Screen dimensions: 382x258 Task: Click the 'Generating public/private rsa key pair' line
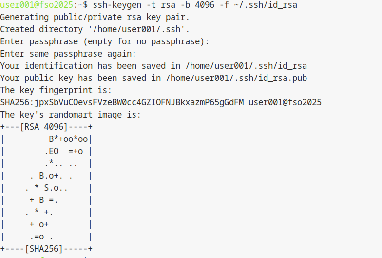click(95, 17)
